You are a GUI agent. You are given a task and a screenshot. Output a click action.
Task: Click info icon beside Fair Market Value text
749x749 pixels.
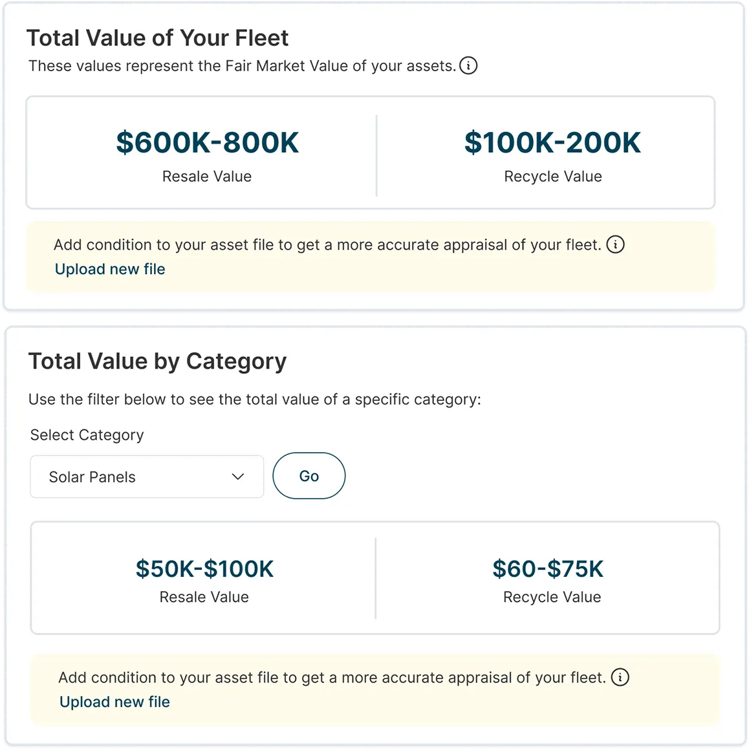pyautogui.click(x=468, y=65)
